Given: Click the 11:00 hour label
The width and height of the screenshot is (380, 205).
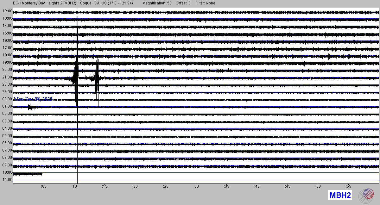Looking at the screenshot, I should pos(7,180).
